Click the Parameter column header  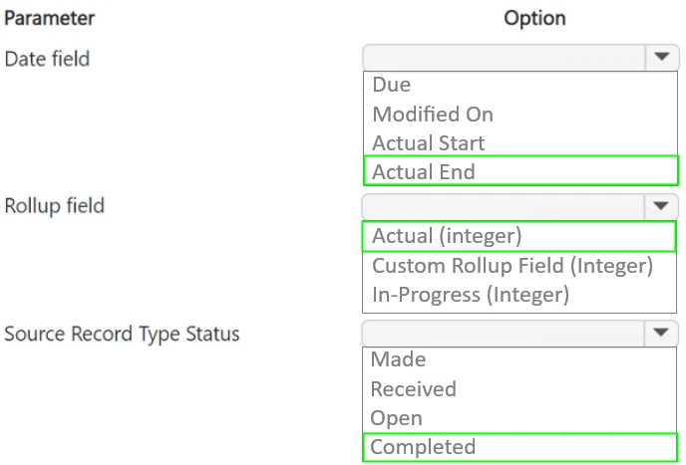(x=50, y=18)
